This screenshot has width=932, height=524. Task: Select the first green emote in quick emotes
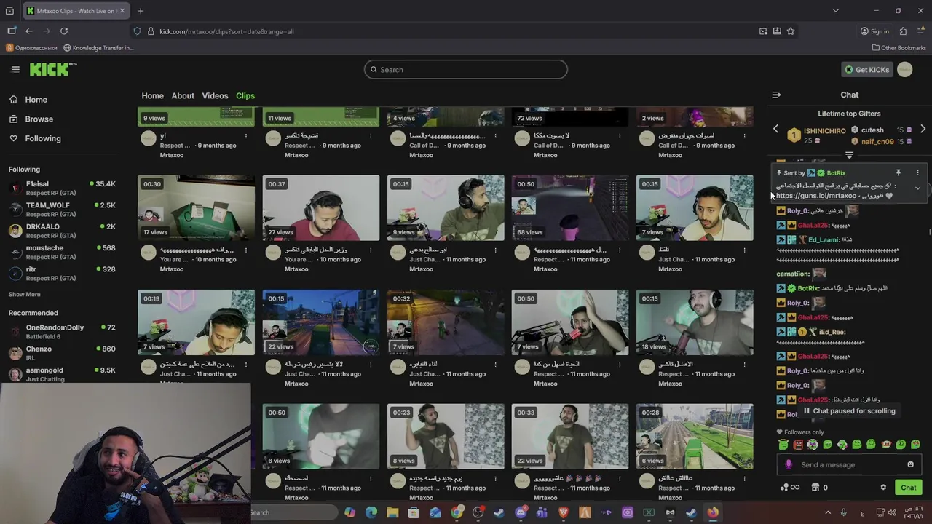click(x=783, y=445)
